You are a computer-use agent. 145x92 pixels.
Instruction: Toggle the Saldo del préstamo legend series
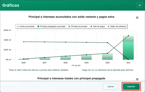tap(117, 27)
